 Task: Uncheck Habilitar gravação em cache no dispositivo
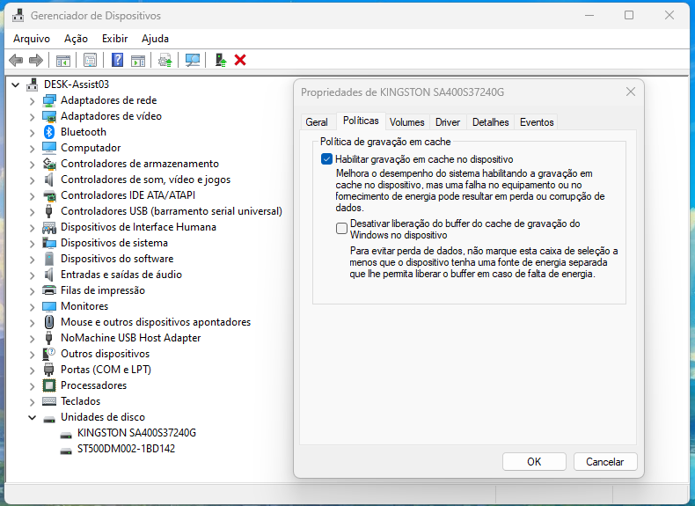[326, 159]
